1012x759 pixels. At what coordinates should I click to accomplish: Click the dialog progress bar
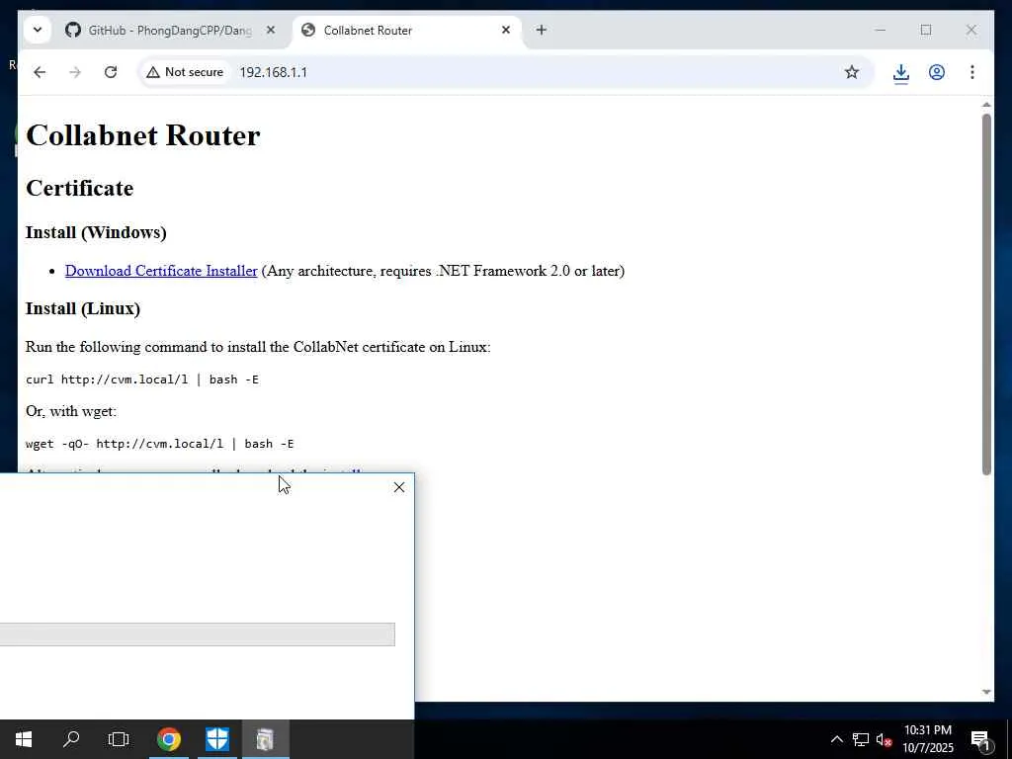click(x=198, y=634)
